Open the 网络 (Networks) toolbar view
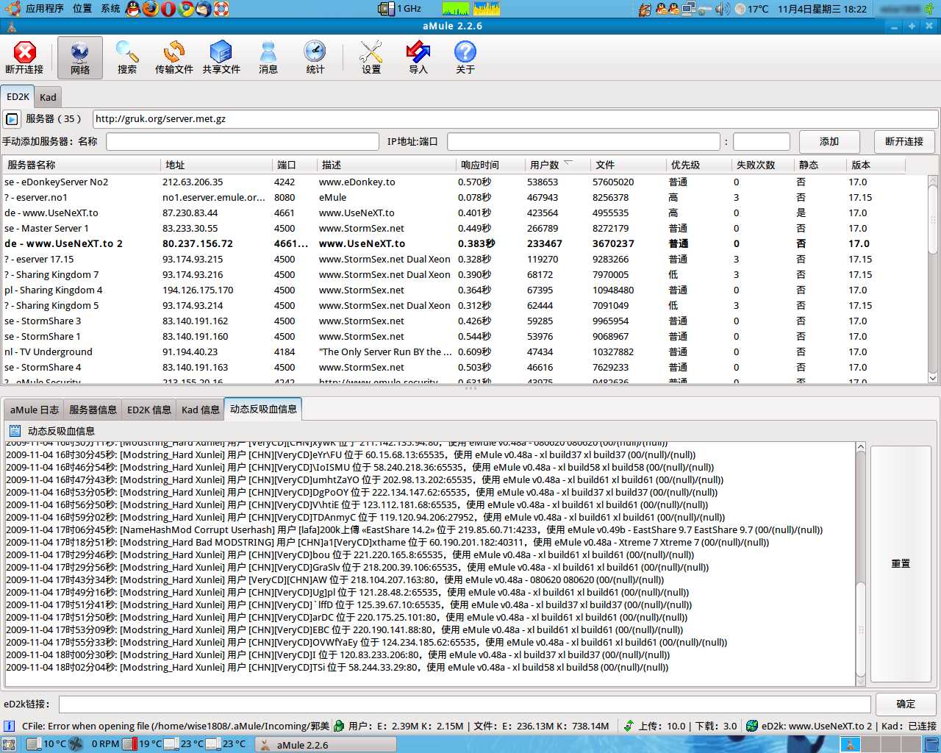This screenshot has width=941, height=753. (80, 57)
